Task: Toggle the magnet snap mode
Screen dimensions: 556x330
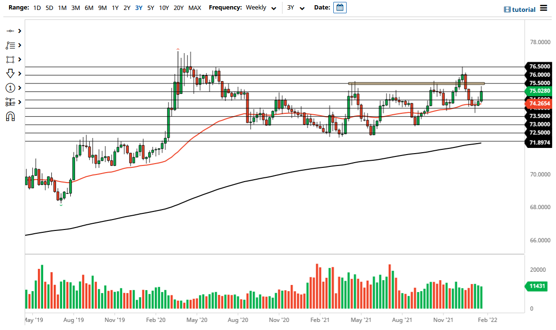Action: point(10,116)
